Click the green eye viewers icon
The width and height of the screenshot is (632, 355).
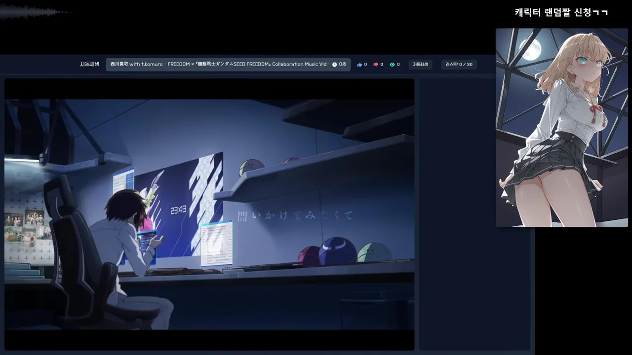pos(392,65)
